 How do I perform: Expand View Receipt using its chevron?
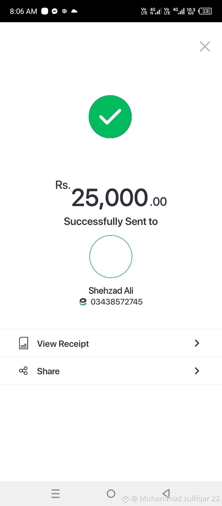point(197,343)
